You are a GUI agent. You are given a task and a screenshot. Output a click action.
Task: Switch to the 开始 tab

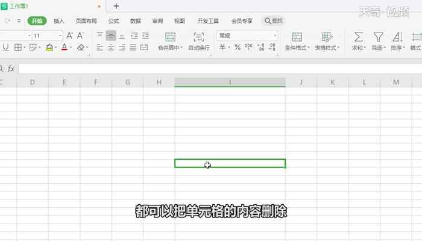click(37, 20)
